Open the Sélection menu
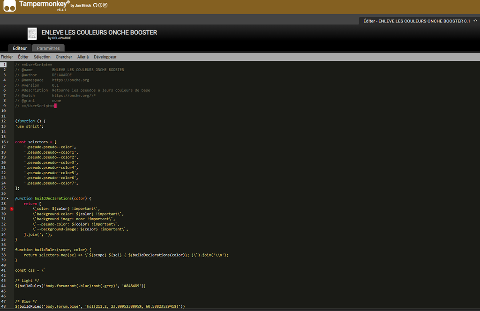Viewport: 480px width, 311px height. click(42, 57)
